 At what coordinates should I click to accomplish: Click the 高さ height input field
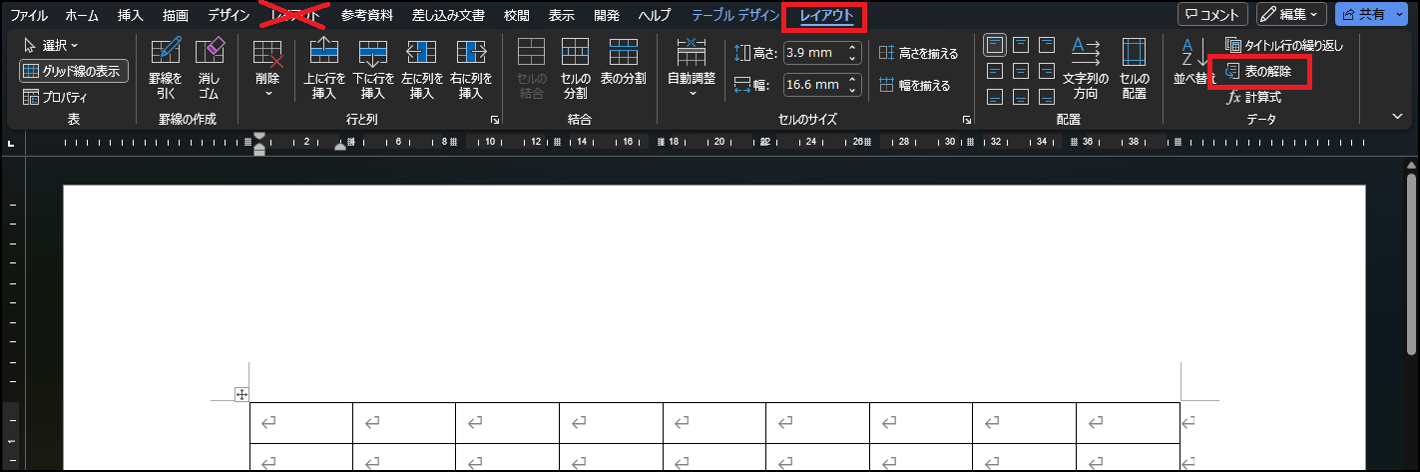pos(814,53)
